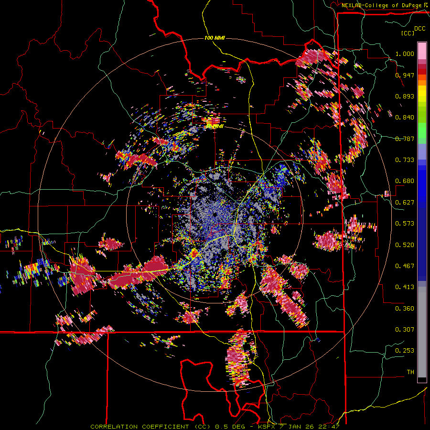Screen dimensions: 430x430
Task: Click the 0.787 legend value
Action: pyautogui.click(x=405, y=139)
